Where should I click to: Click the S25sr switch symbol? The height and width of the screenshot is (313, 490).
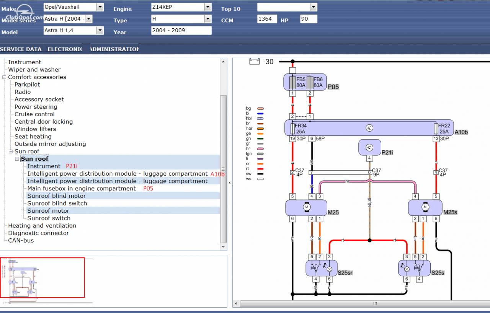[x=321, y=268]
